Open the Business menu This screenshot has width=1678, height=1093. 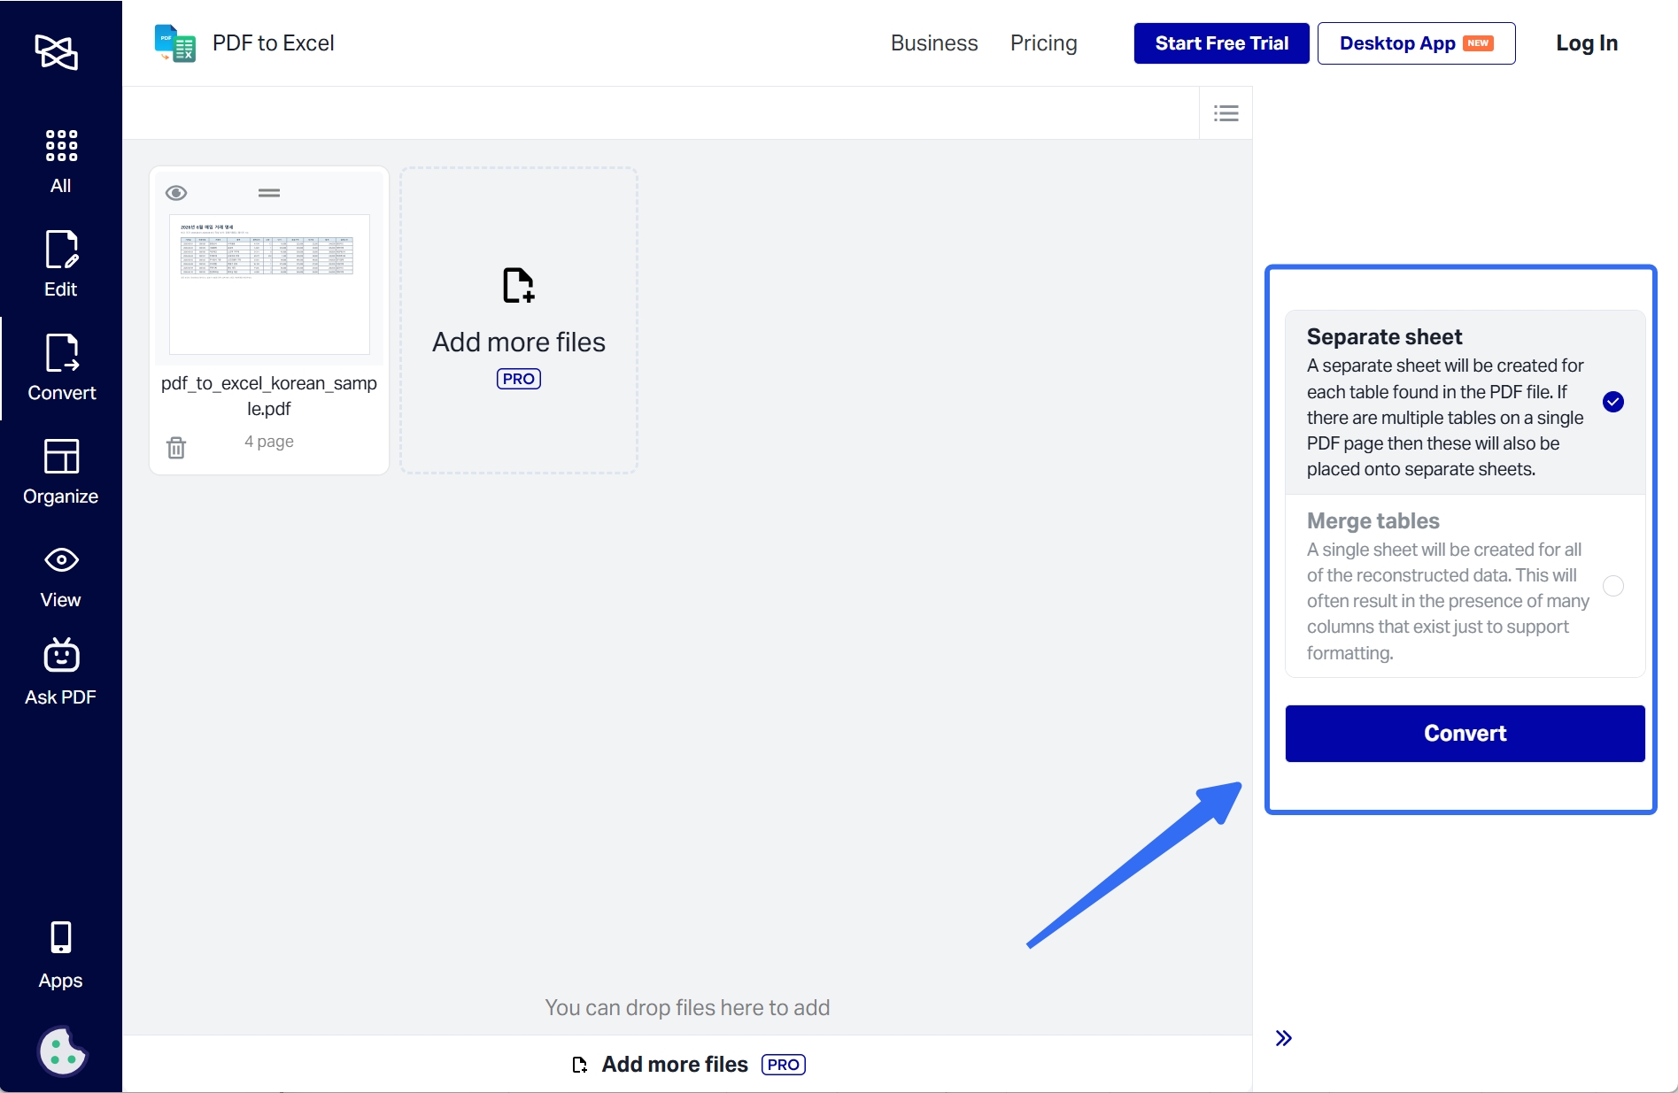[934, 43]
